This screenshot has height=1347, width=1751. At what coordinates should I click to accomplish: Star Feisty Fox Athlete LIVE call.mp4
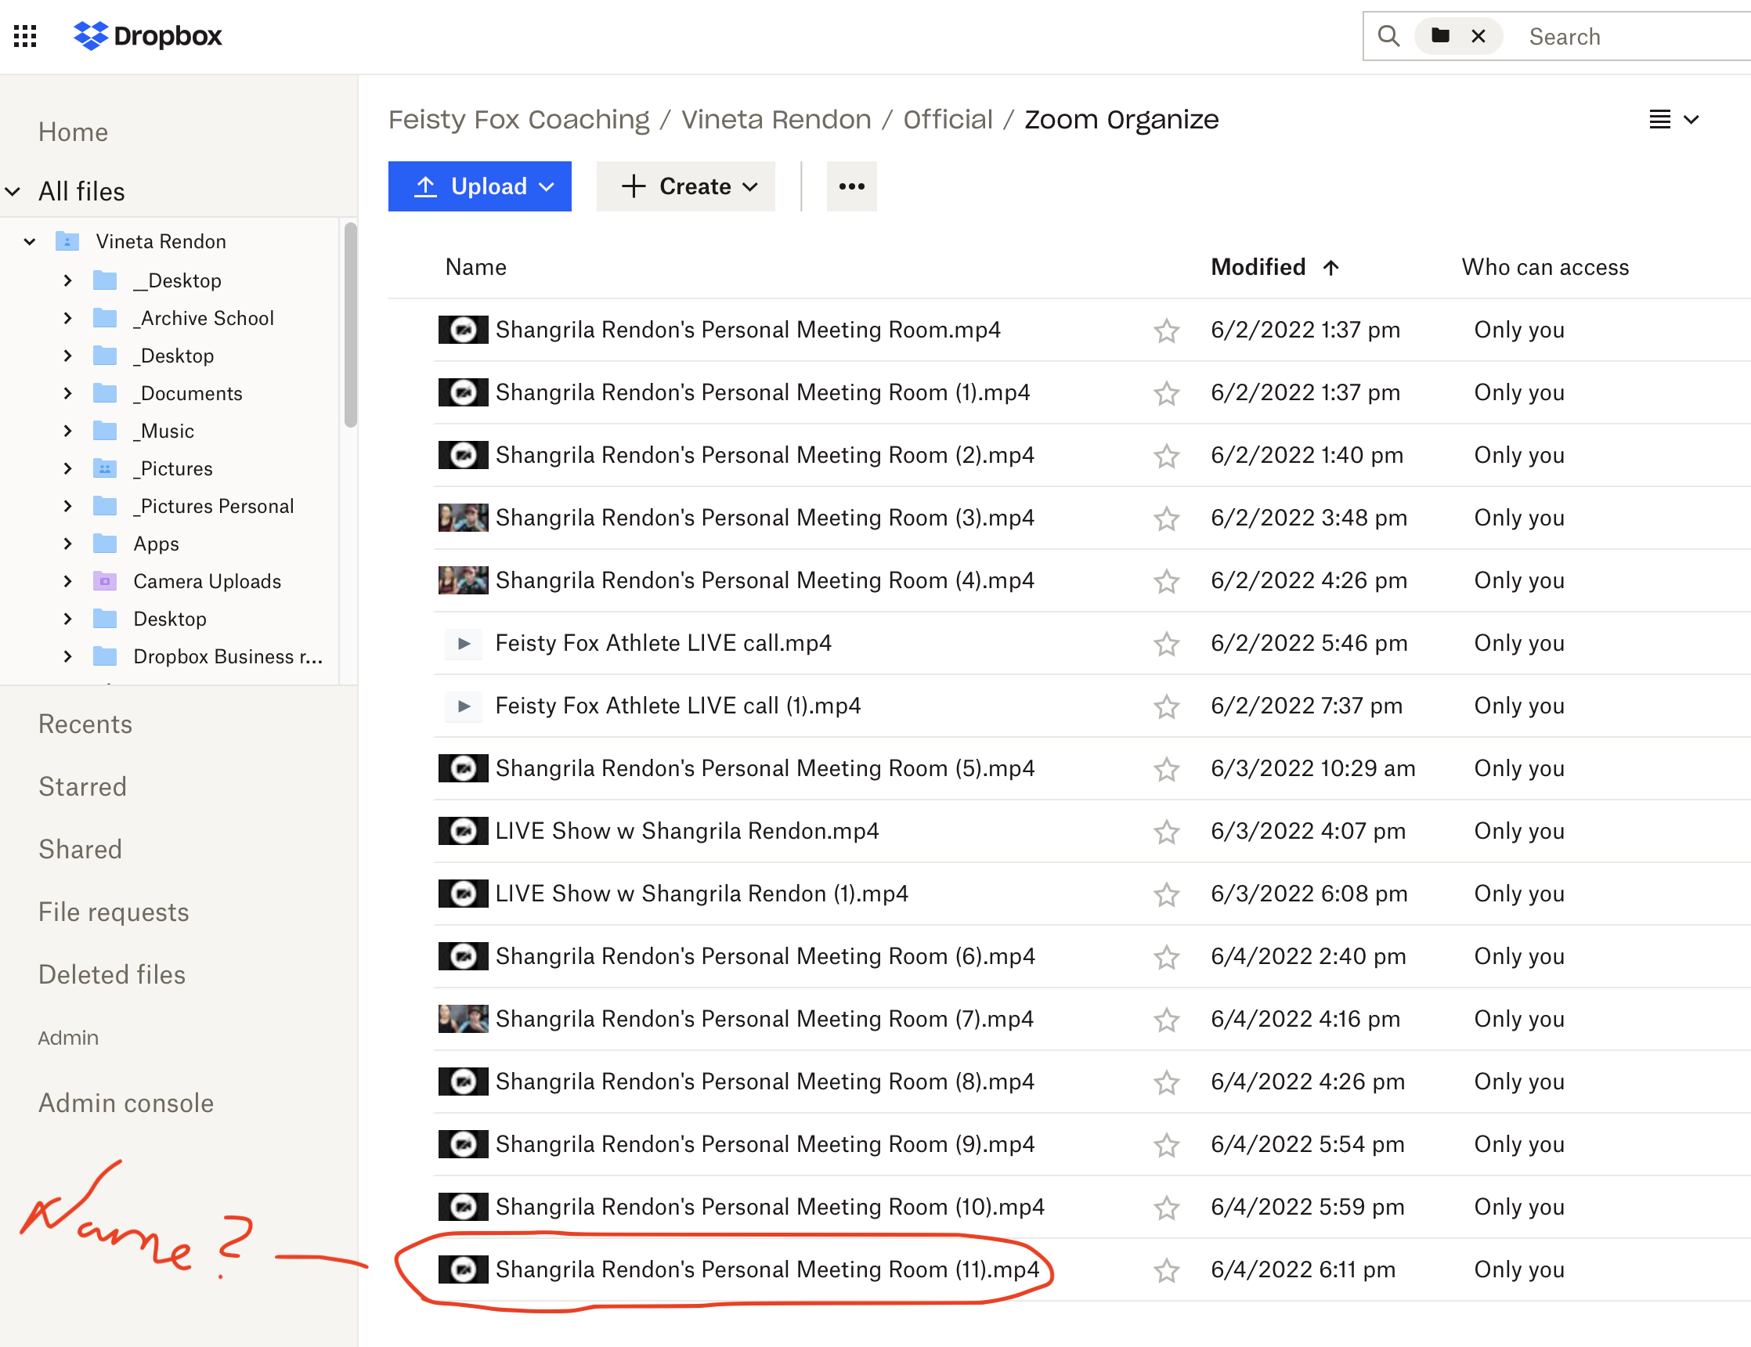pos(1167,643)
